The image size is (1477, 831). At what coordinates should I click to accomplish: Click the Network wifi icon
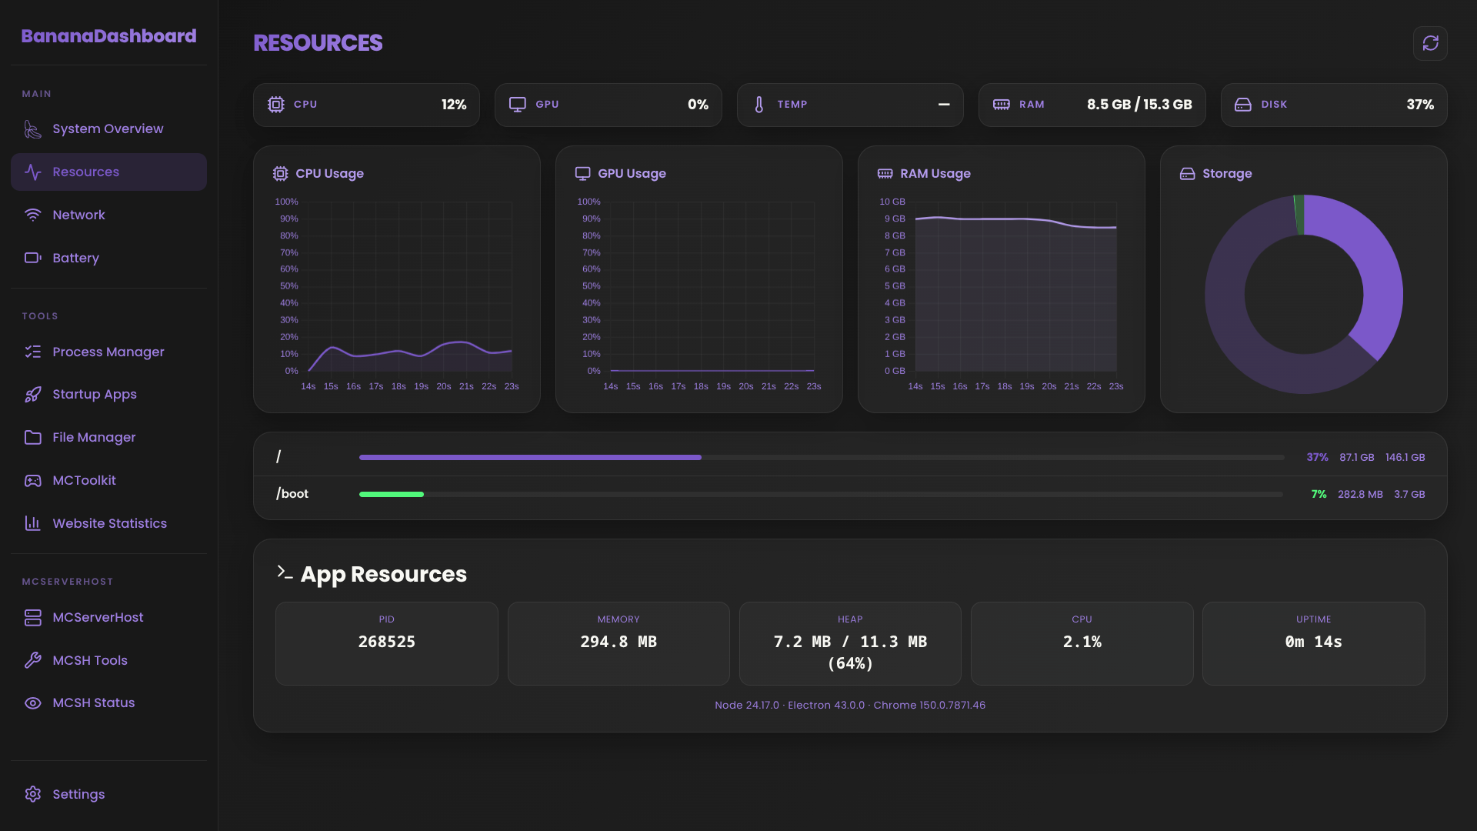32,215
